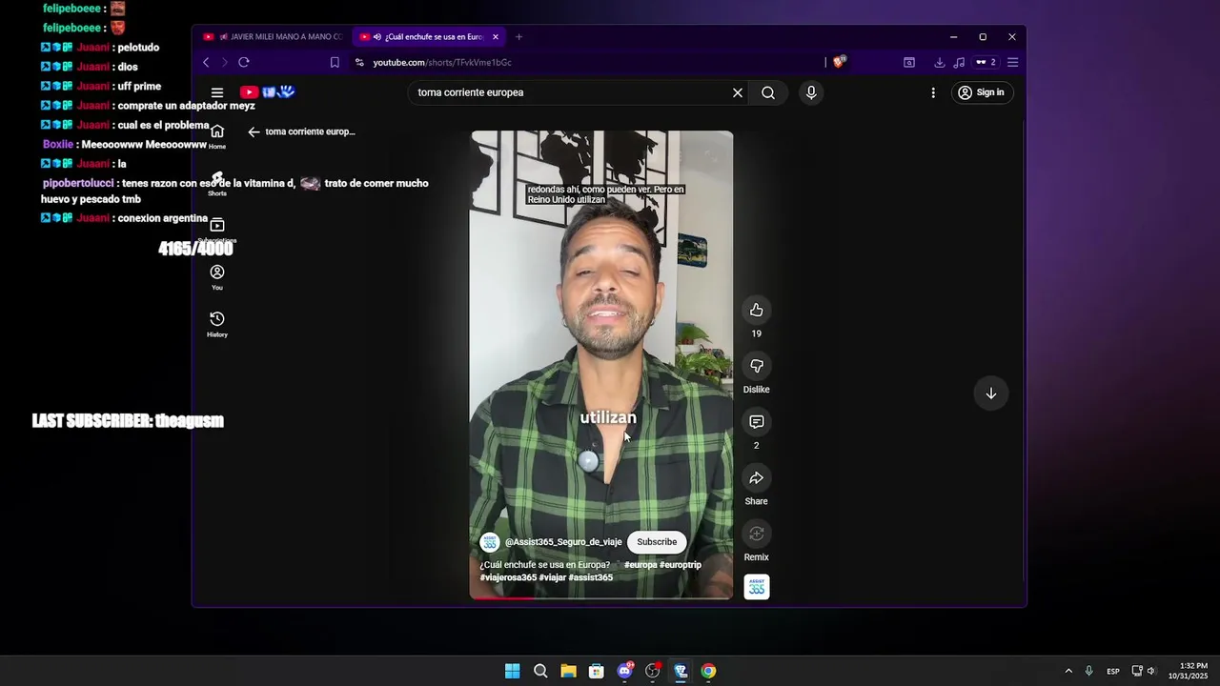Viewport: 1220px width, 686px height.
Task: Switch to JAVIER MILEI MANO A MANO tab
Action: 273,36
